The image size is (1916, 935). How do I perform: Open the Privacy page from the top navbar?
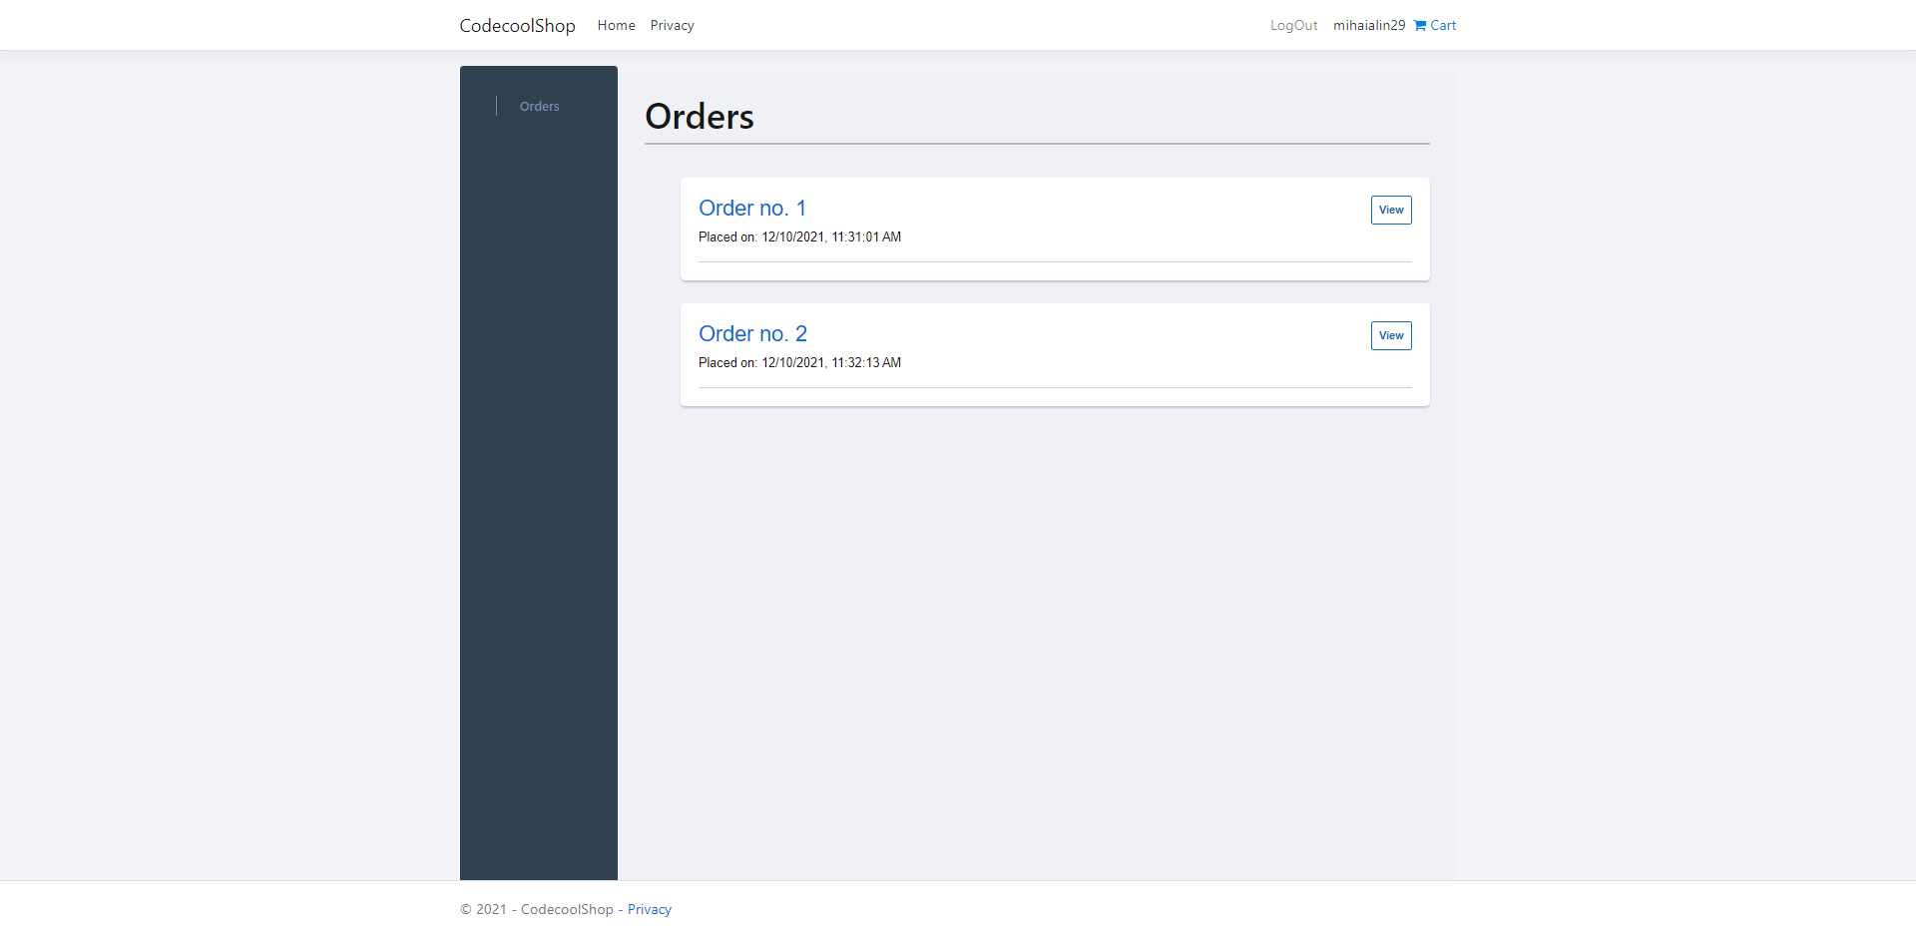point(672,25)
